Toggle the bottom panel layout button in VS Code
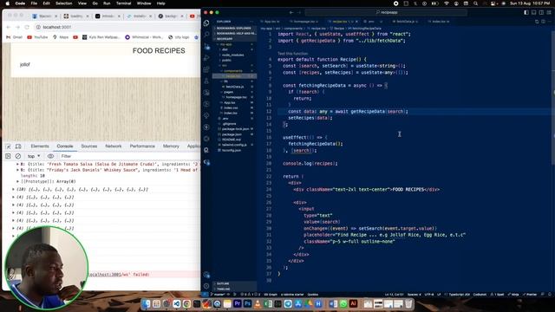 click(x=534, y=12)
